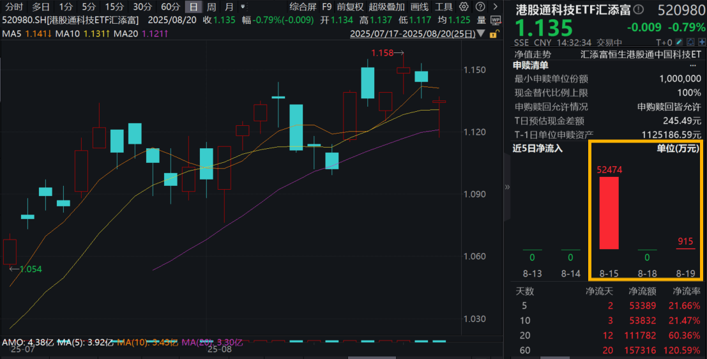
Task: Expand the 申赎清单 ellipsis menu
Action: coord(694,65)
